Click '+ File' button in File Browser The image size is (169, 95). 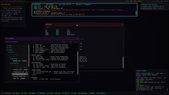click(x=64, y=42)
